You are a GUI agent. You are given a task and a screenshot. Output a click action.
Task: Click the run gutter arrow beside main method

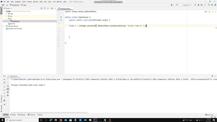click(61, 20)
